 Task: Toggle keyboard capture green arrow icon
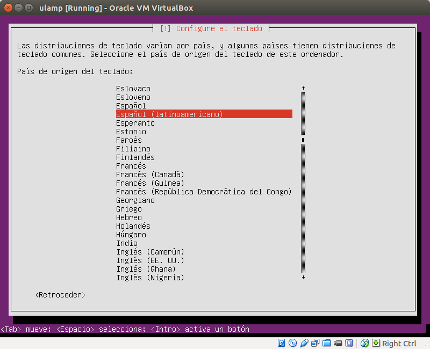(x=376, y=343)
